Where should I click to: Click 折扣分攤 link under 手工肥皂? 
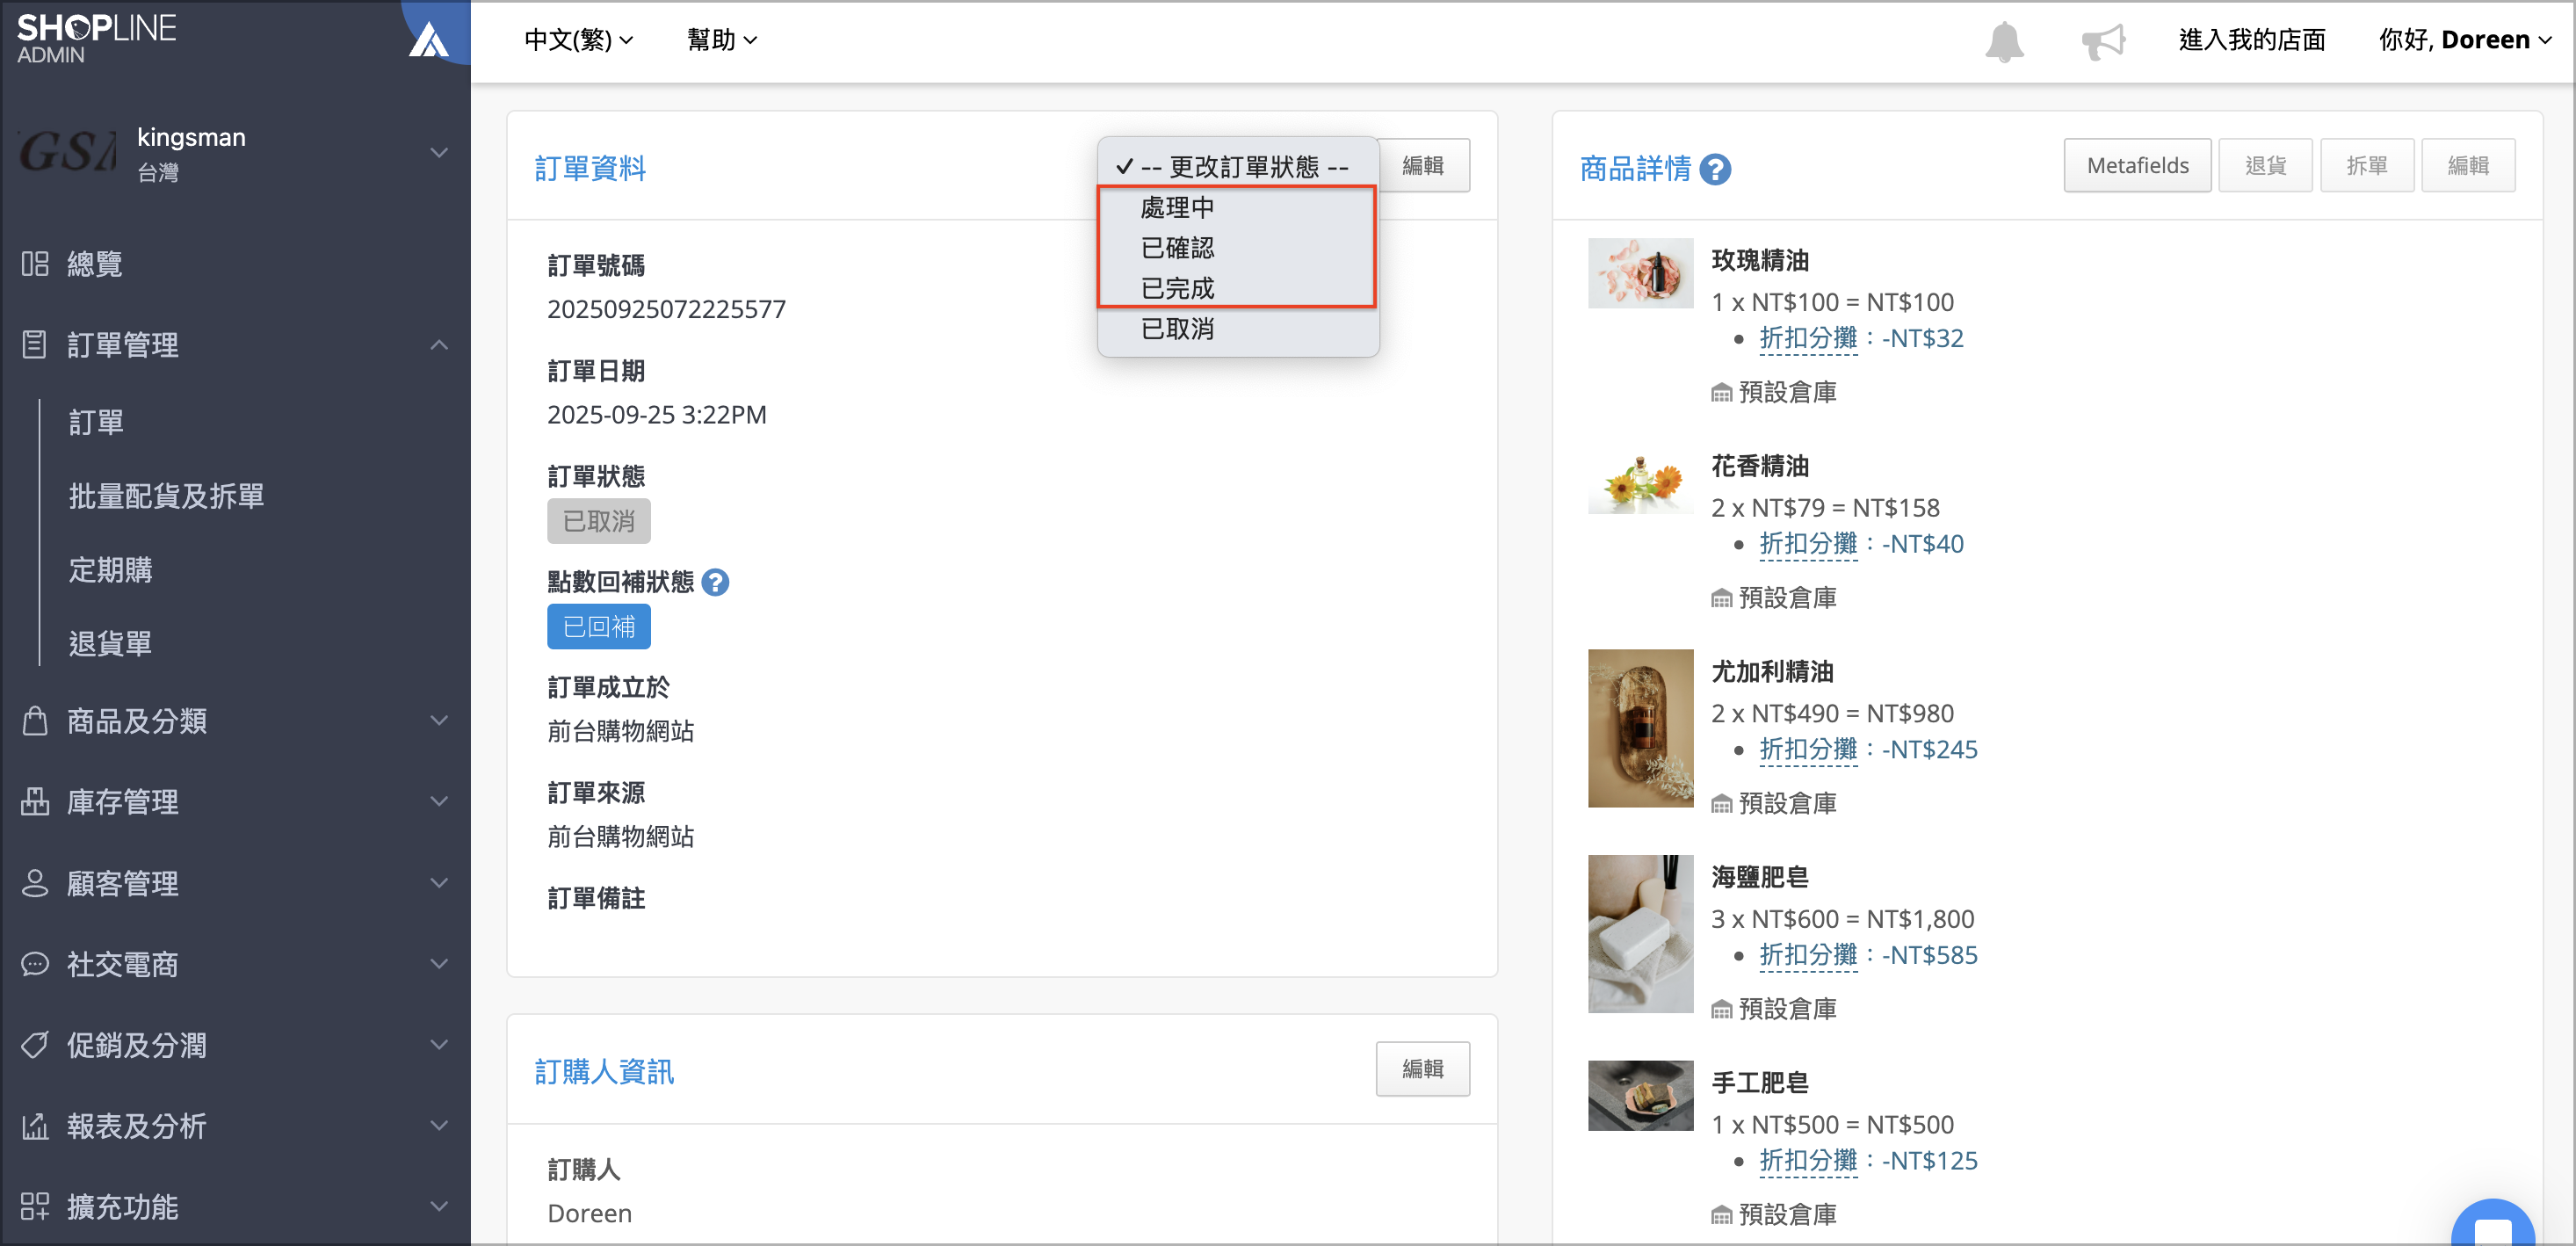1808,1161
